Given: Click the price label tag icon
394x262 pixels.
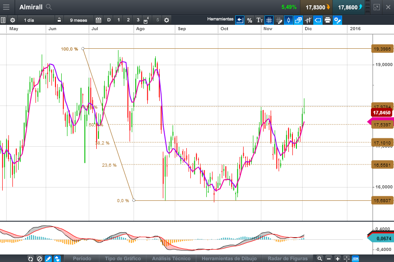Looking at the screenshot, I should point(318,20).
